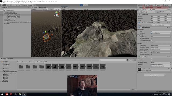Open the Layout dropdown
The image size is (172, 96).
click(167, 5)
